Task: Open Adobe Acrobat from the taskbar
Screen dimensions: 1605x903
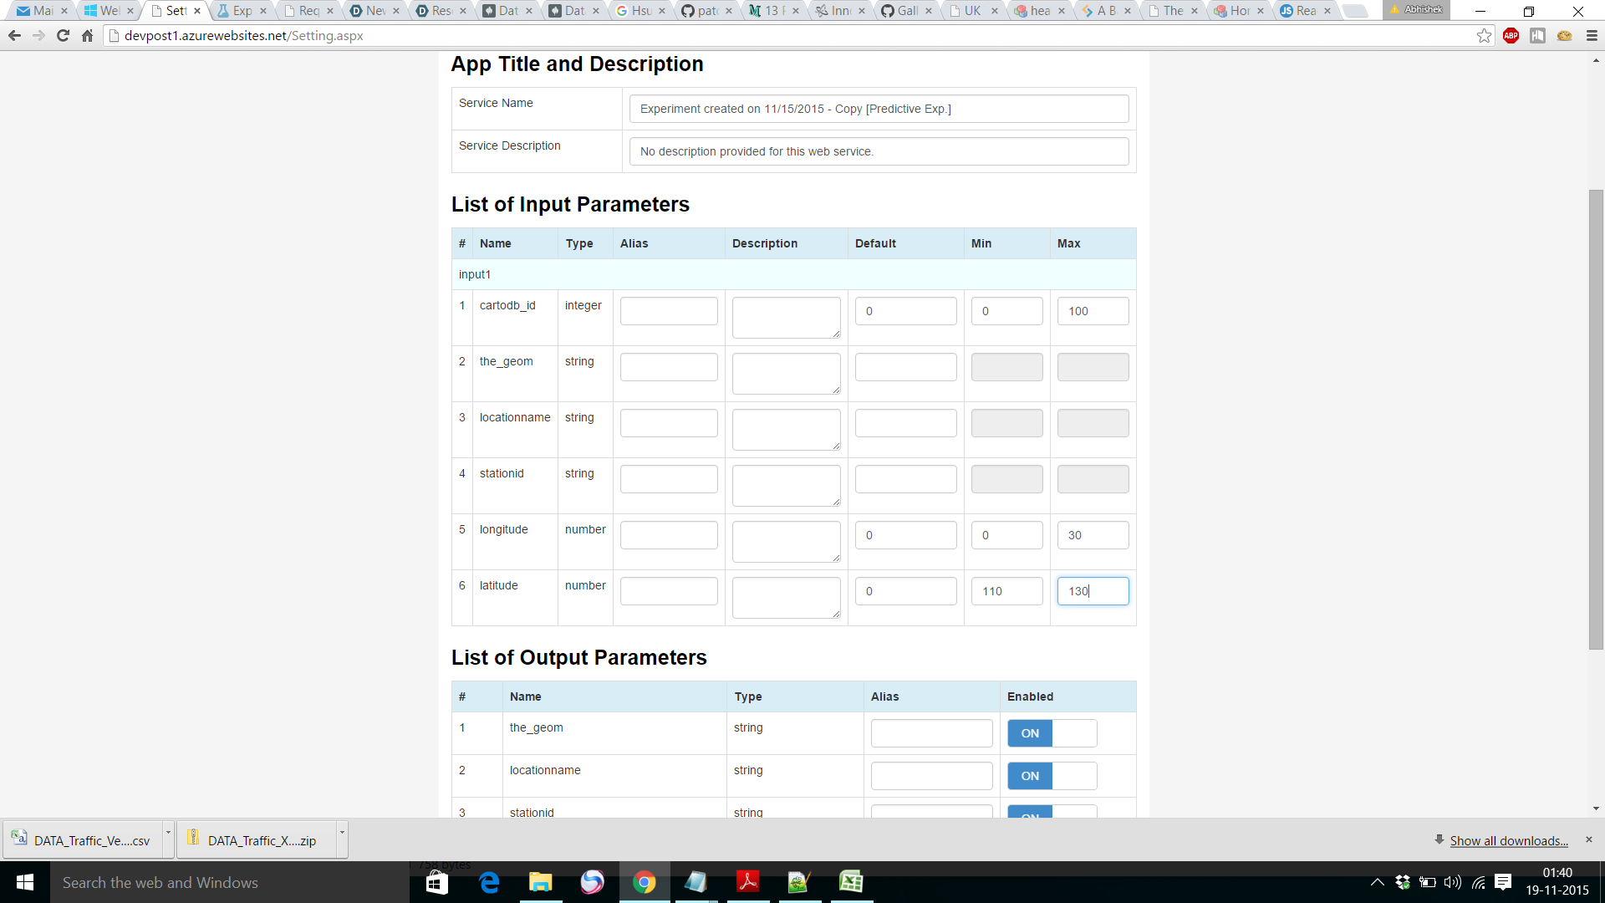Action: point(747,882)
